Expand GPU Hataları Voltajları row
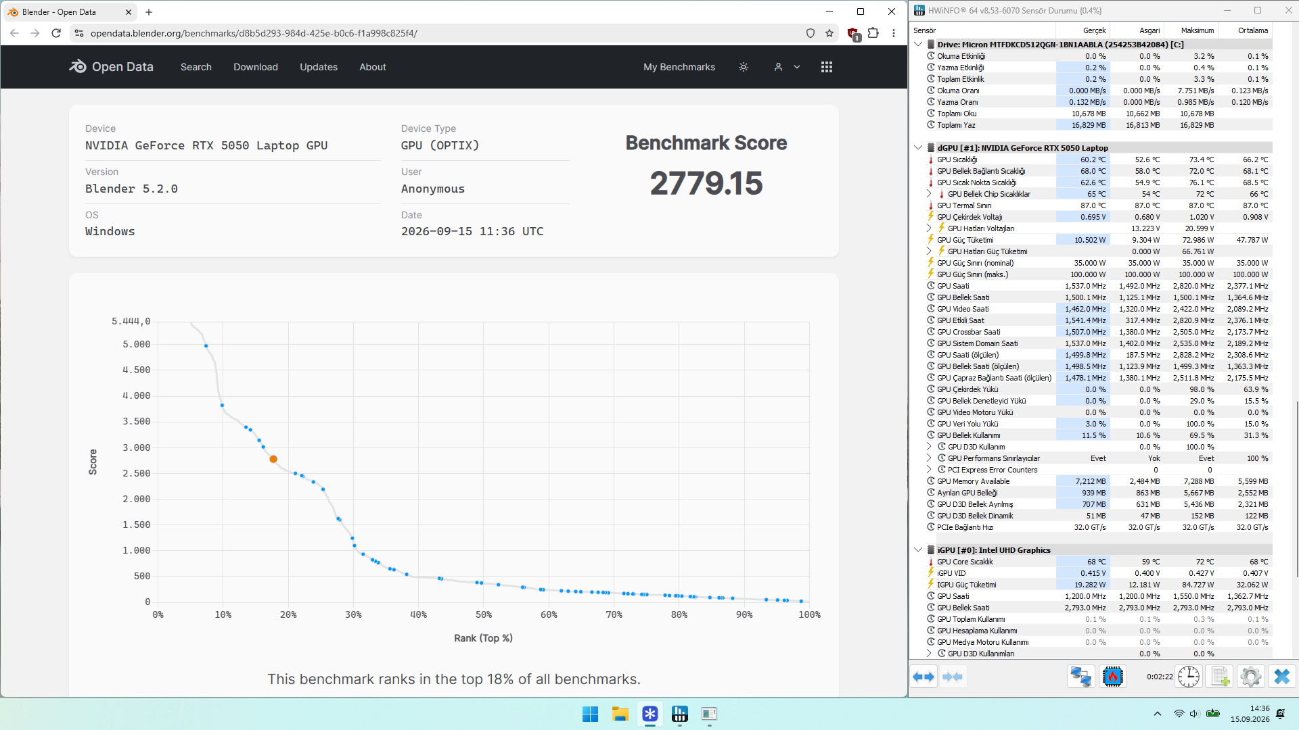The image size is (1299, 730). tap(930, 228)
